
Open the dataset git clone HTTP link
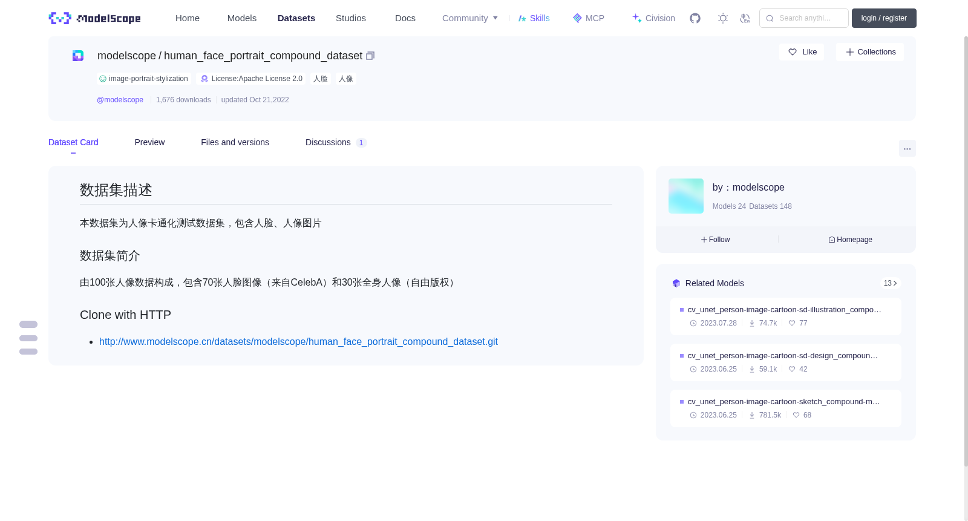point(298,342)
